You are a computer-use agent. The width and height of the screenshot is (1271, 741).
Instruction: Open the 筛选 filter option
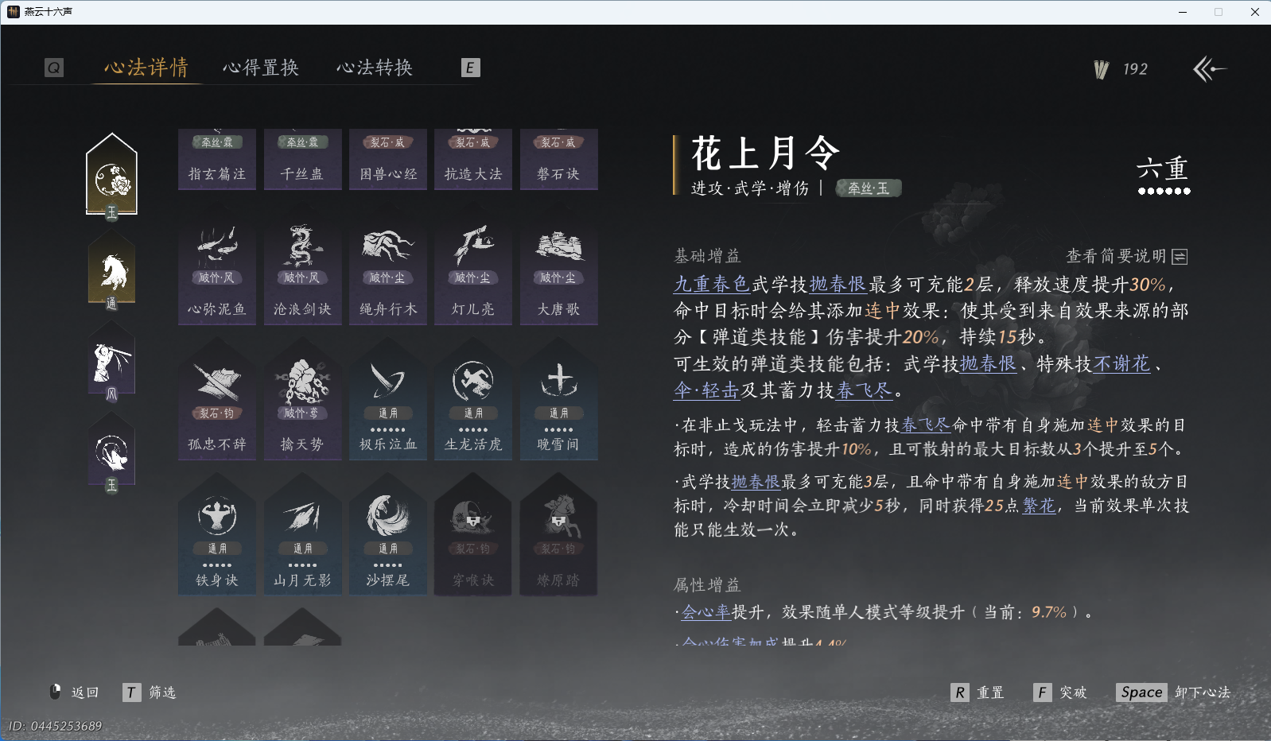(150, 693)
